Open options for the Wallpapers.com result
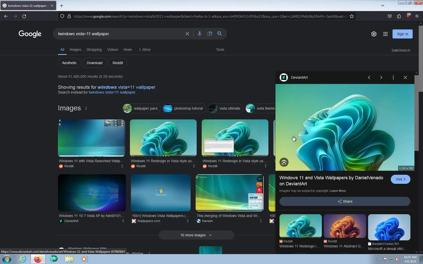Viewport: 423px width, 264px height. tap(188, 221)
